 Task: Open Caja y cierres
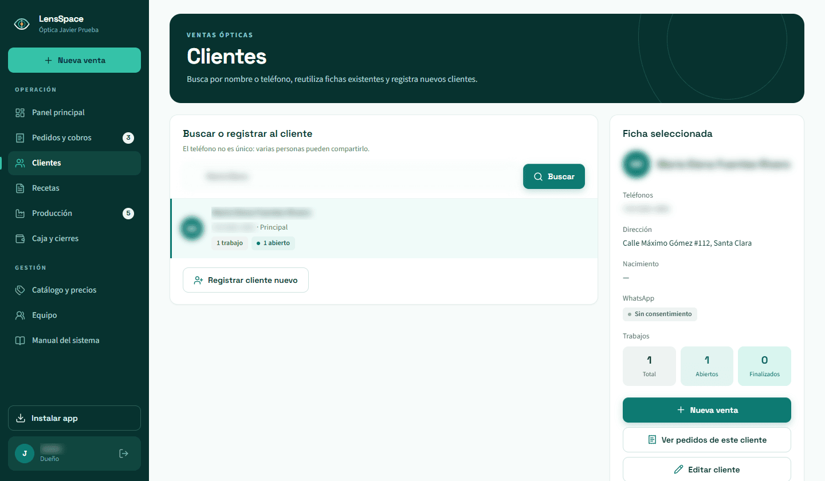click(x=74, y=239)
